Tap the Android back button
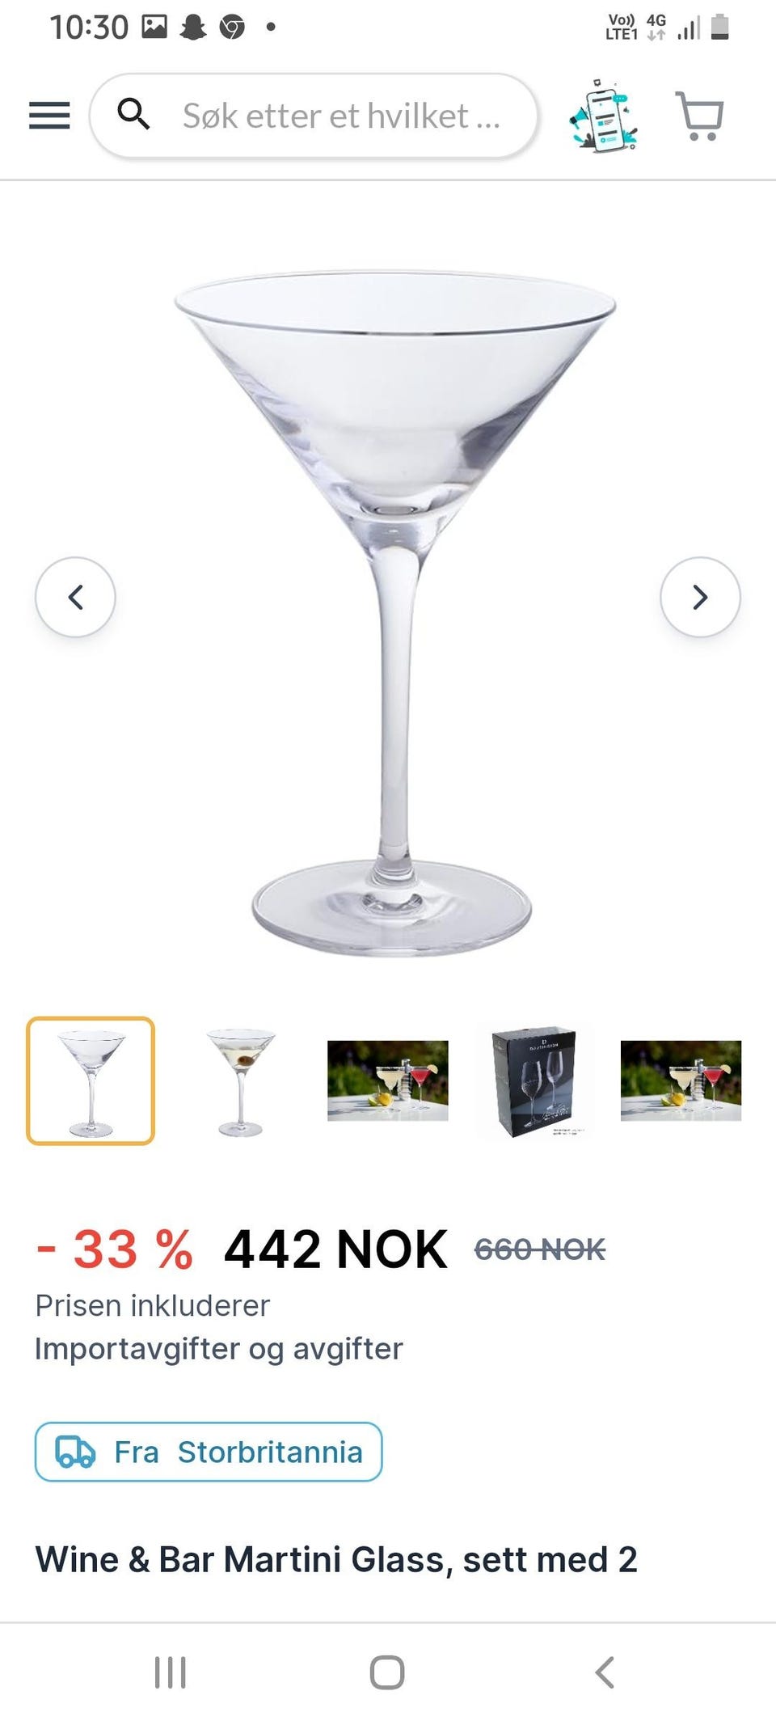 [x=605, y=1672]
